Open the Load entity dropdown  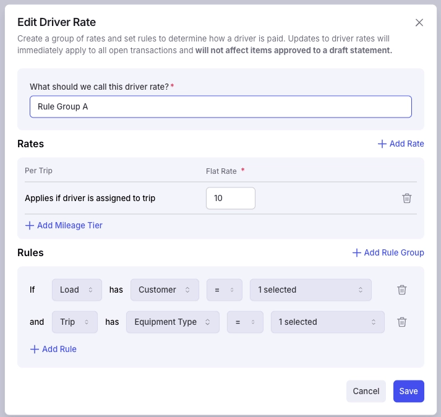click(77, 290)
